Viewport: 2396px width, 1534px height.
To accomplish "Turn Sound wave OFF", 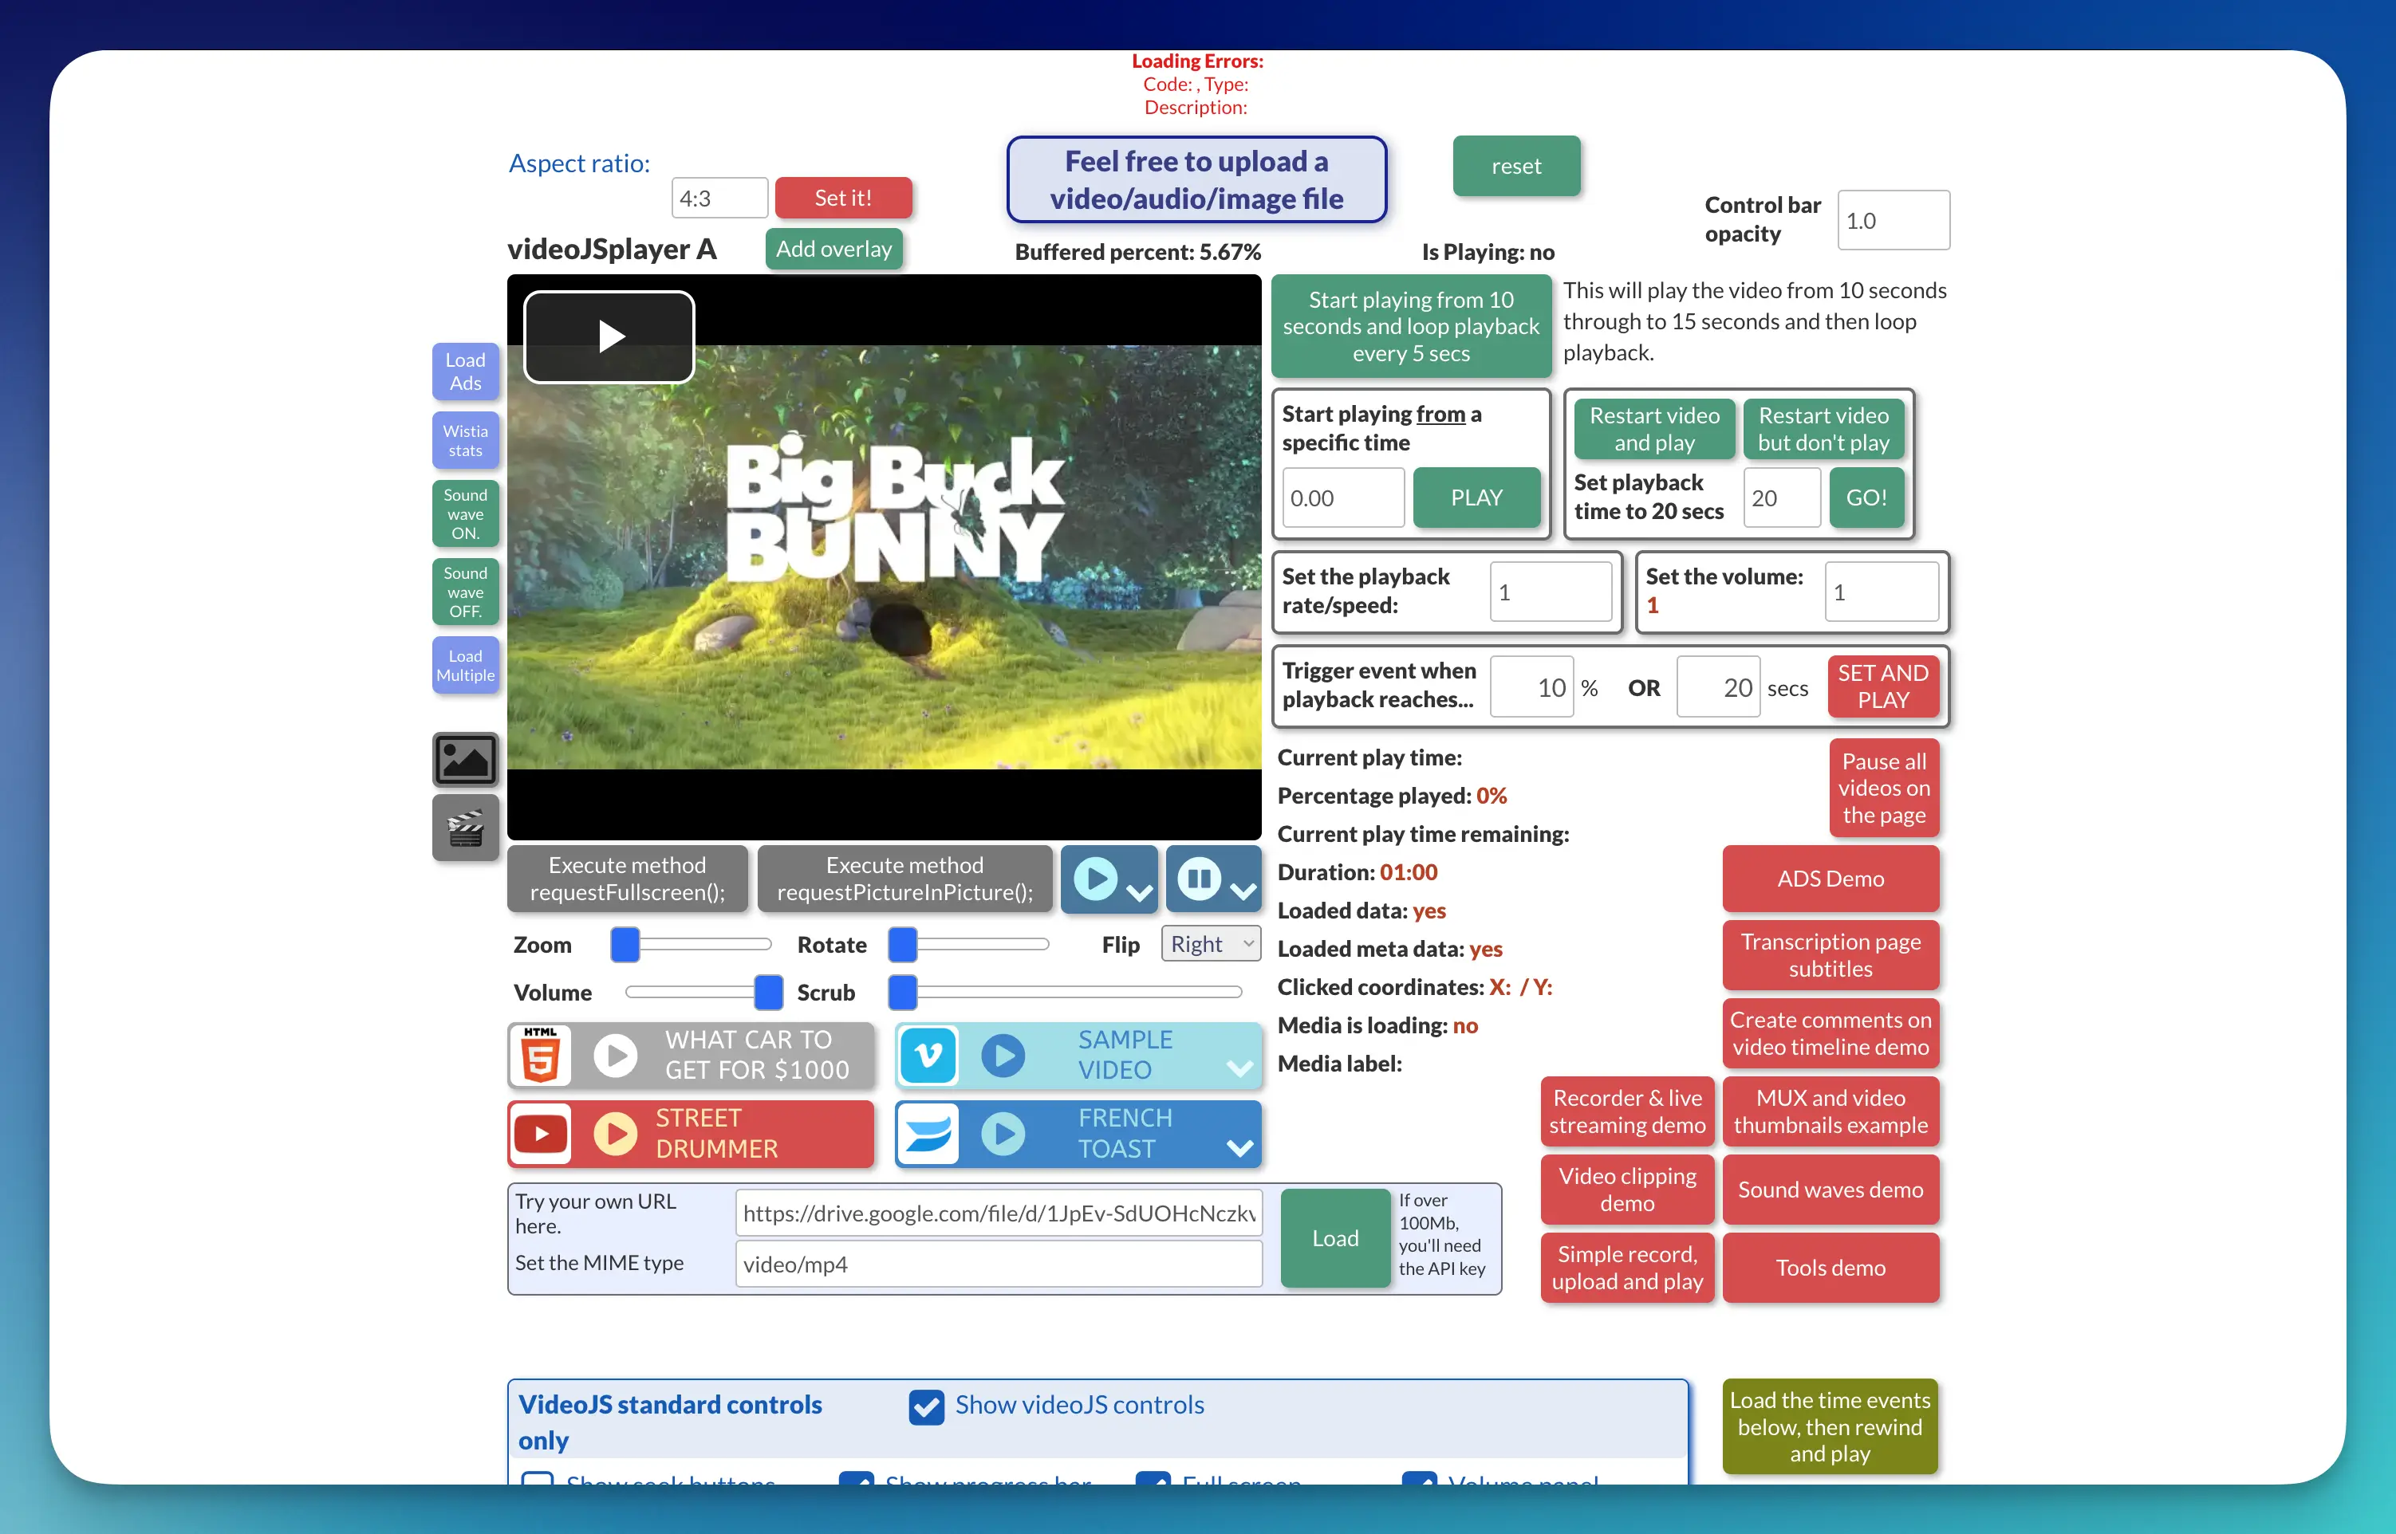I will point(465,592).
